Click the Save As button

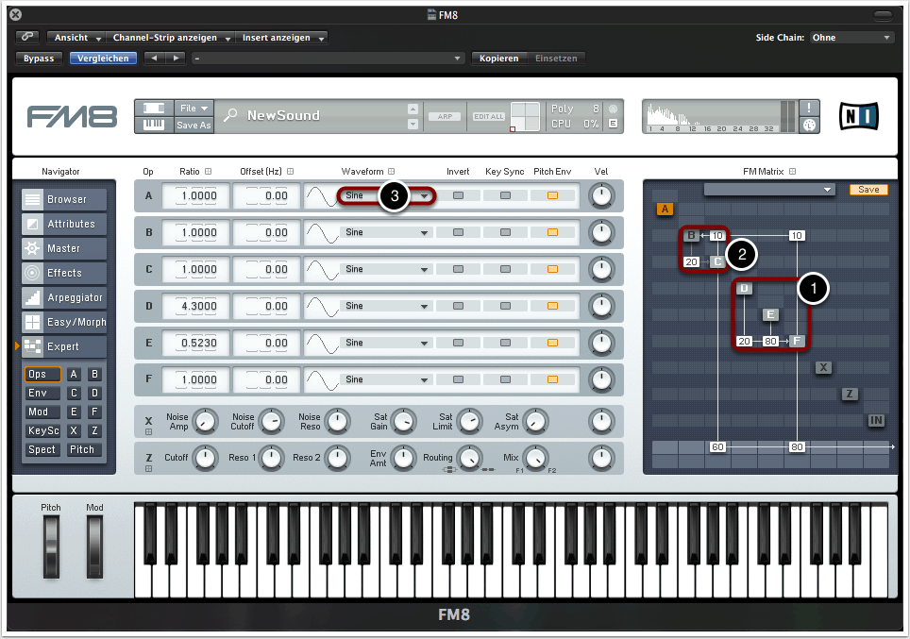coord(194,125)
